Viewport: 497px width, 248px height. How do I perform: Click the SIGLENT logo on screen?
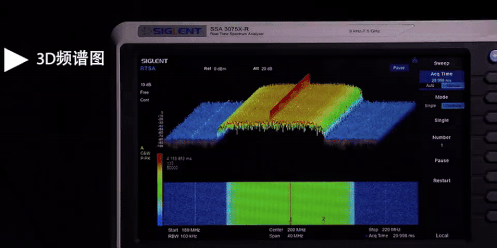pos(154,61)
